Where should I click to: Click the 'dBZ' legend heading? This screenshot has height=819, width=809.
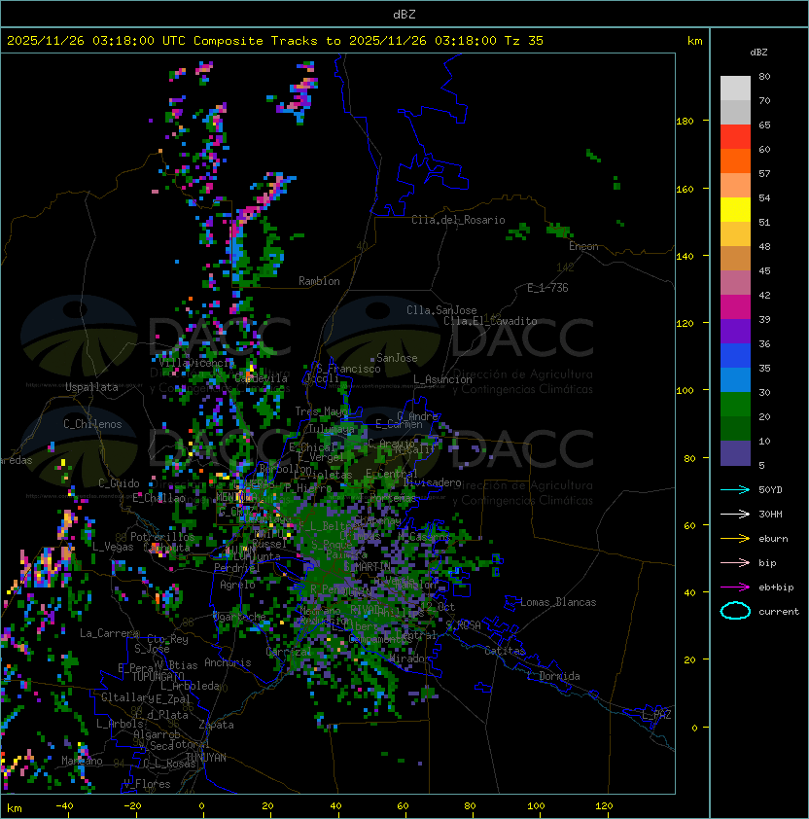click(758, 53)
